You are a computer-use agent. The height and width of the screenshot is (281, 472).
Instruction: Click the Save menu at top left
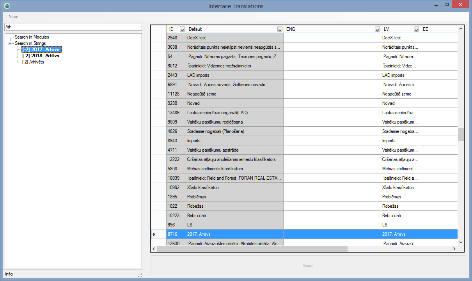tap(14, 17)
